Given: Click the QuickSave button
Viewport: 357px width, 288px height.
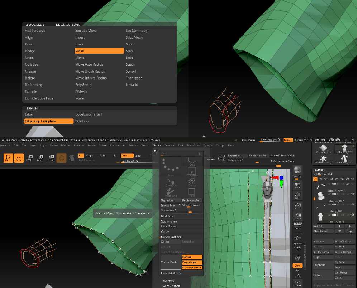Looking at the screenshot, I should (x=248, y=140).
